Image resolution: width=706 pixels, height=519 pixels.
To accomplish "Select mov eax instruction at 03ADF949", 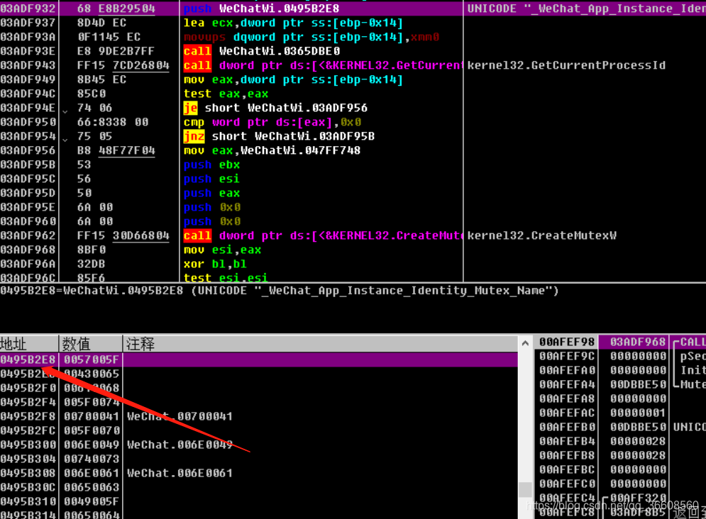I will pos(293,79).
